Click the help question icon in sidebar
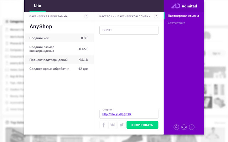 pyautogui.click(x=192, y=127)
